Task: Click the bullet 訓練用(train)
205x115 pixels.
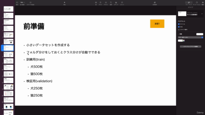Action: point(36,59)
